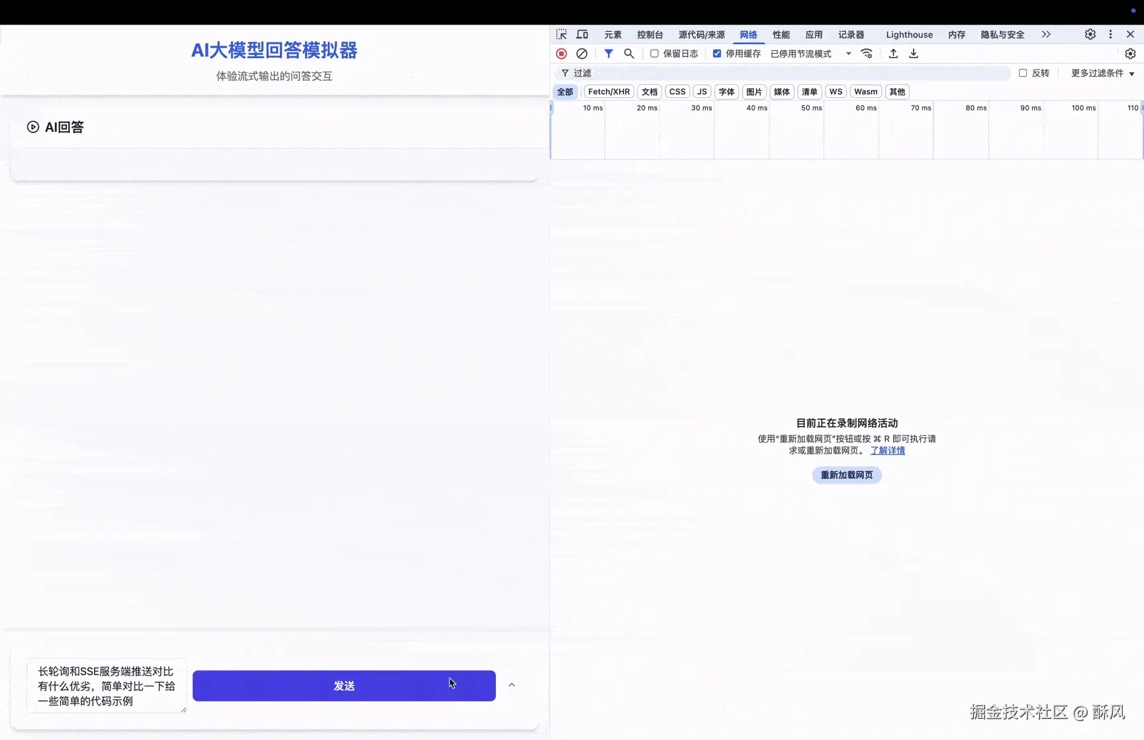
Task: Clear the network log
Action: [x=582, y=54]
